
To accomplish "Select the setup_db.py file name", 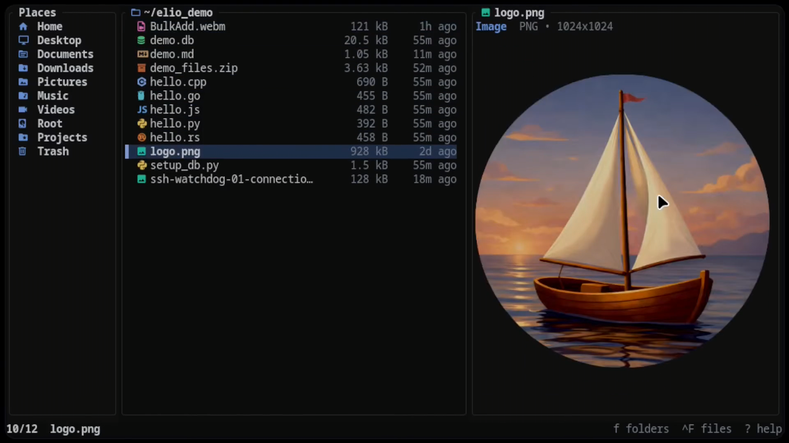I will point(184,165).
